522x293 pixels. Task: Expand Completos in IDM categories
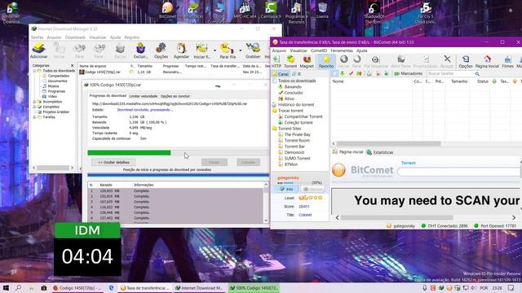click(34, 107)
